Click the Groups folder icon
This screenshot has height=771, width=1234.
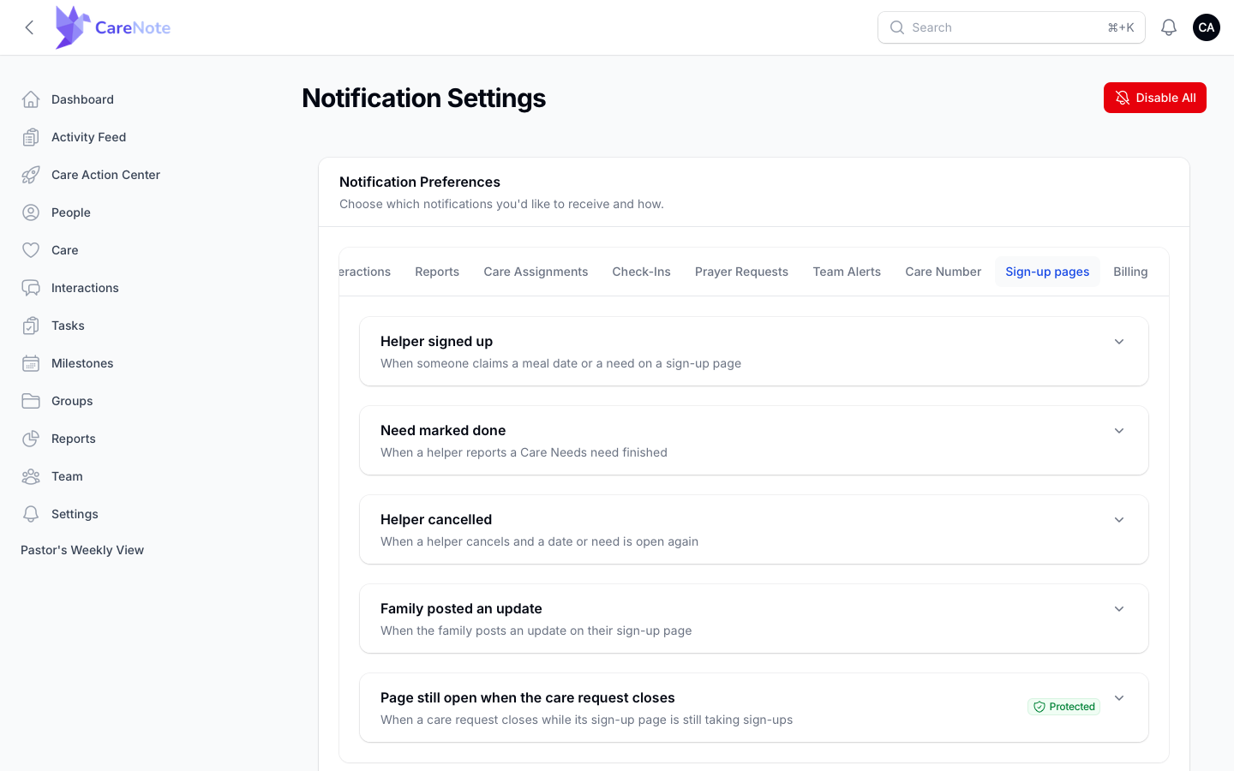click(31, 401)
